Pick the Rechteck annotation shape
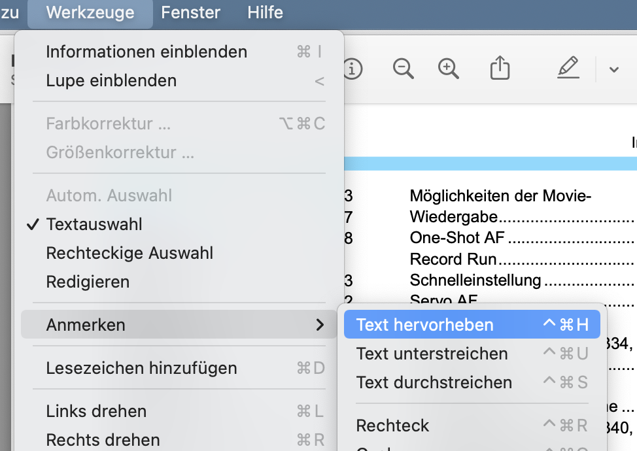The image size is (637, 451). [x=392, y=426]
